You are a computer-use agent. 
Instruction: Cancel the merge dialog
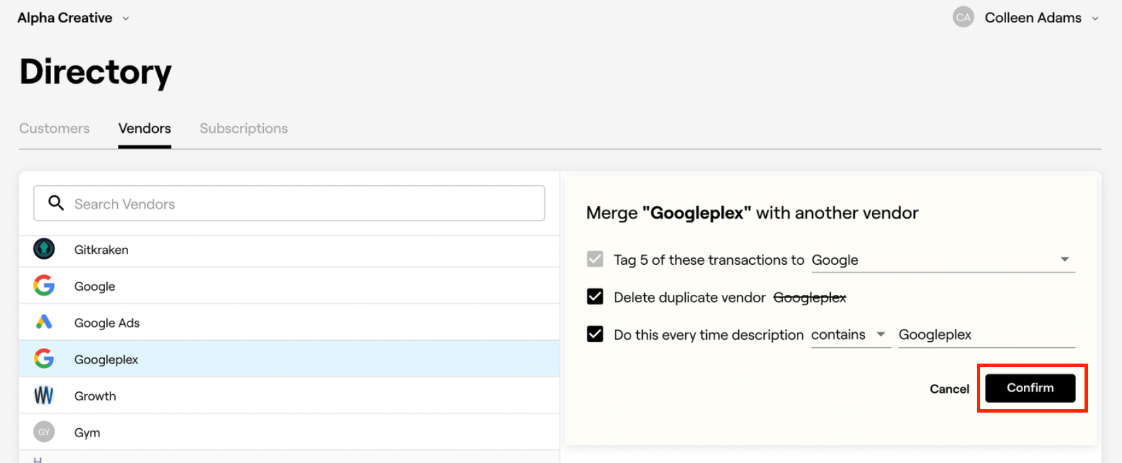[x=949, y=389]
